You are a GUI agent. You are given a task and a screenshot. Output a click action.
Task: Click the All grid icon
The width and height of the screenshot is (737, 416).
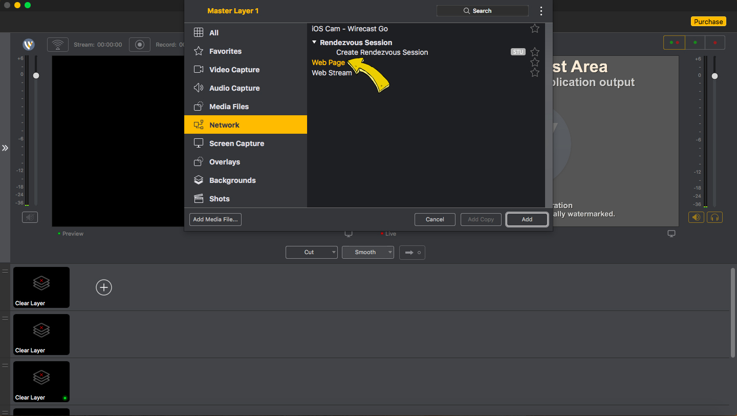tap(199, 33)
